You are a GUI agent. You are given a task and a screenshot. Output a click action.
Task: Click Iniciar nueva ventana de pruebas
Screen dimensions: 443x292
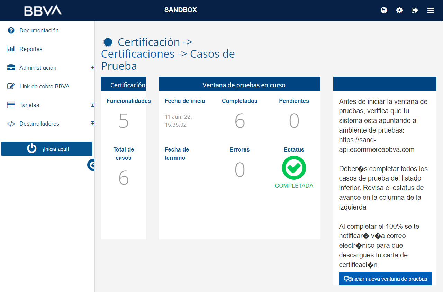[x=385, y=279]
